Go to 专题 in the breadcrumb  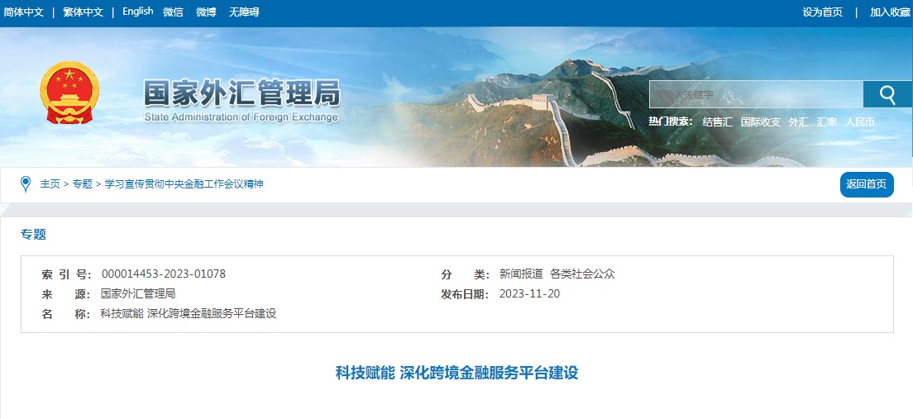pyautogui.click(x=83, y=184)
